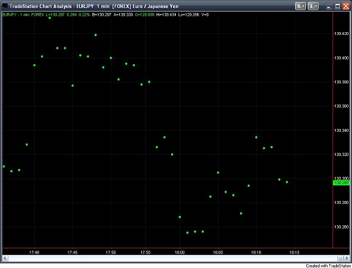Click the green 130.297 current price marker
This screenshot has height=268, width=352.
(341, 183)
